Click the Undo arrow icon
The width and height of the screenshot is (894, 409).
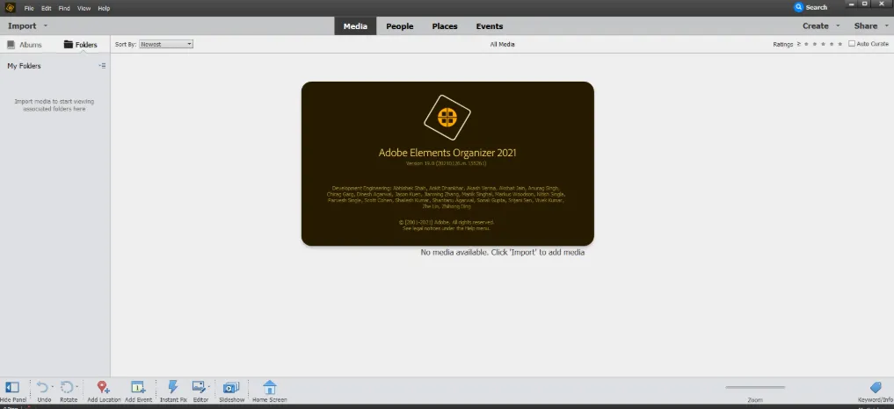tap(42, 387)
